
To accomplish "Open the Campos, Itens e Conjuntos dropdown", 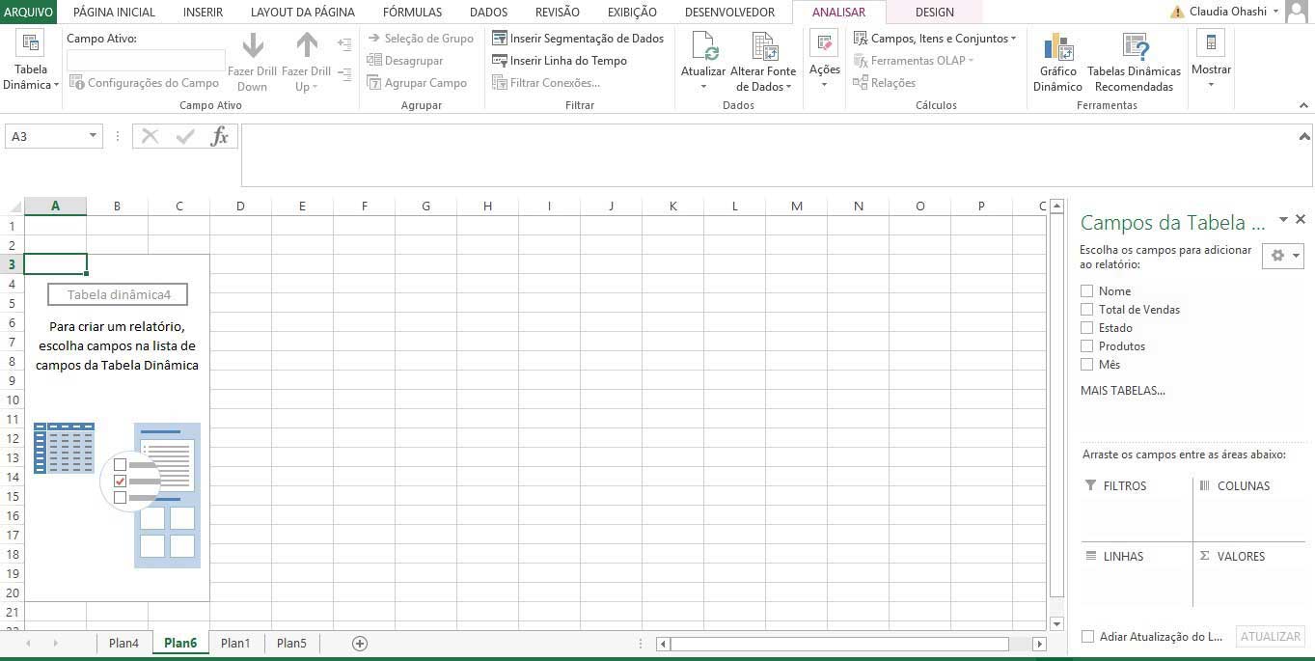I will click(x=934, y=39).
